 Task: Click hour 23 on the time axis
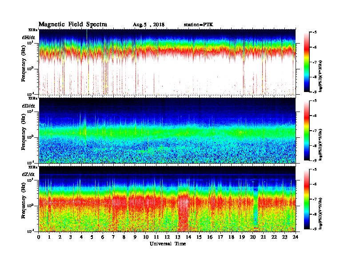coord(284,237)
